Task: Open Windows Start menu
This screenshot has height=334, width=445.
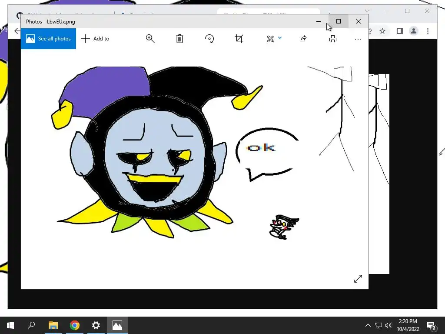Action: [x=10, y=325]
